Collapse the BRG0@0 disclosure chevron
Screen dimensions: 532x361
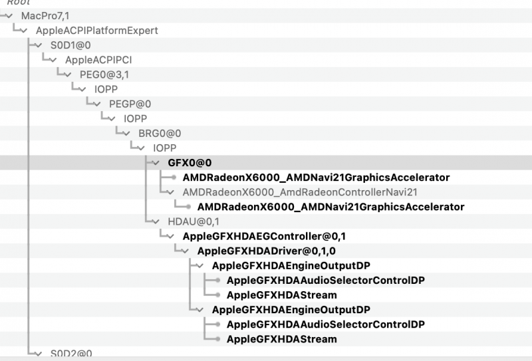coord(126,133)
